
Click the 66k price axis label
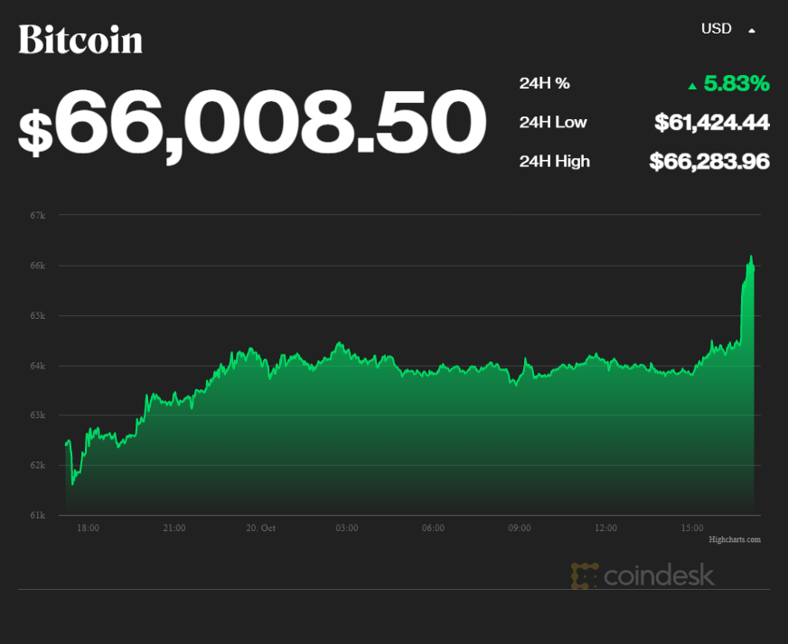(x=37, y=266)
